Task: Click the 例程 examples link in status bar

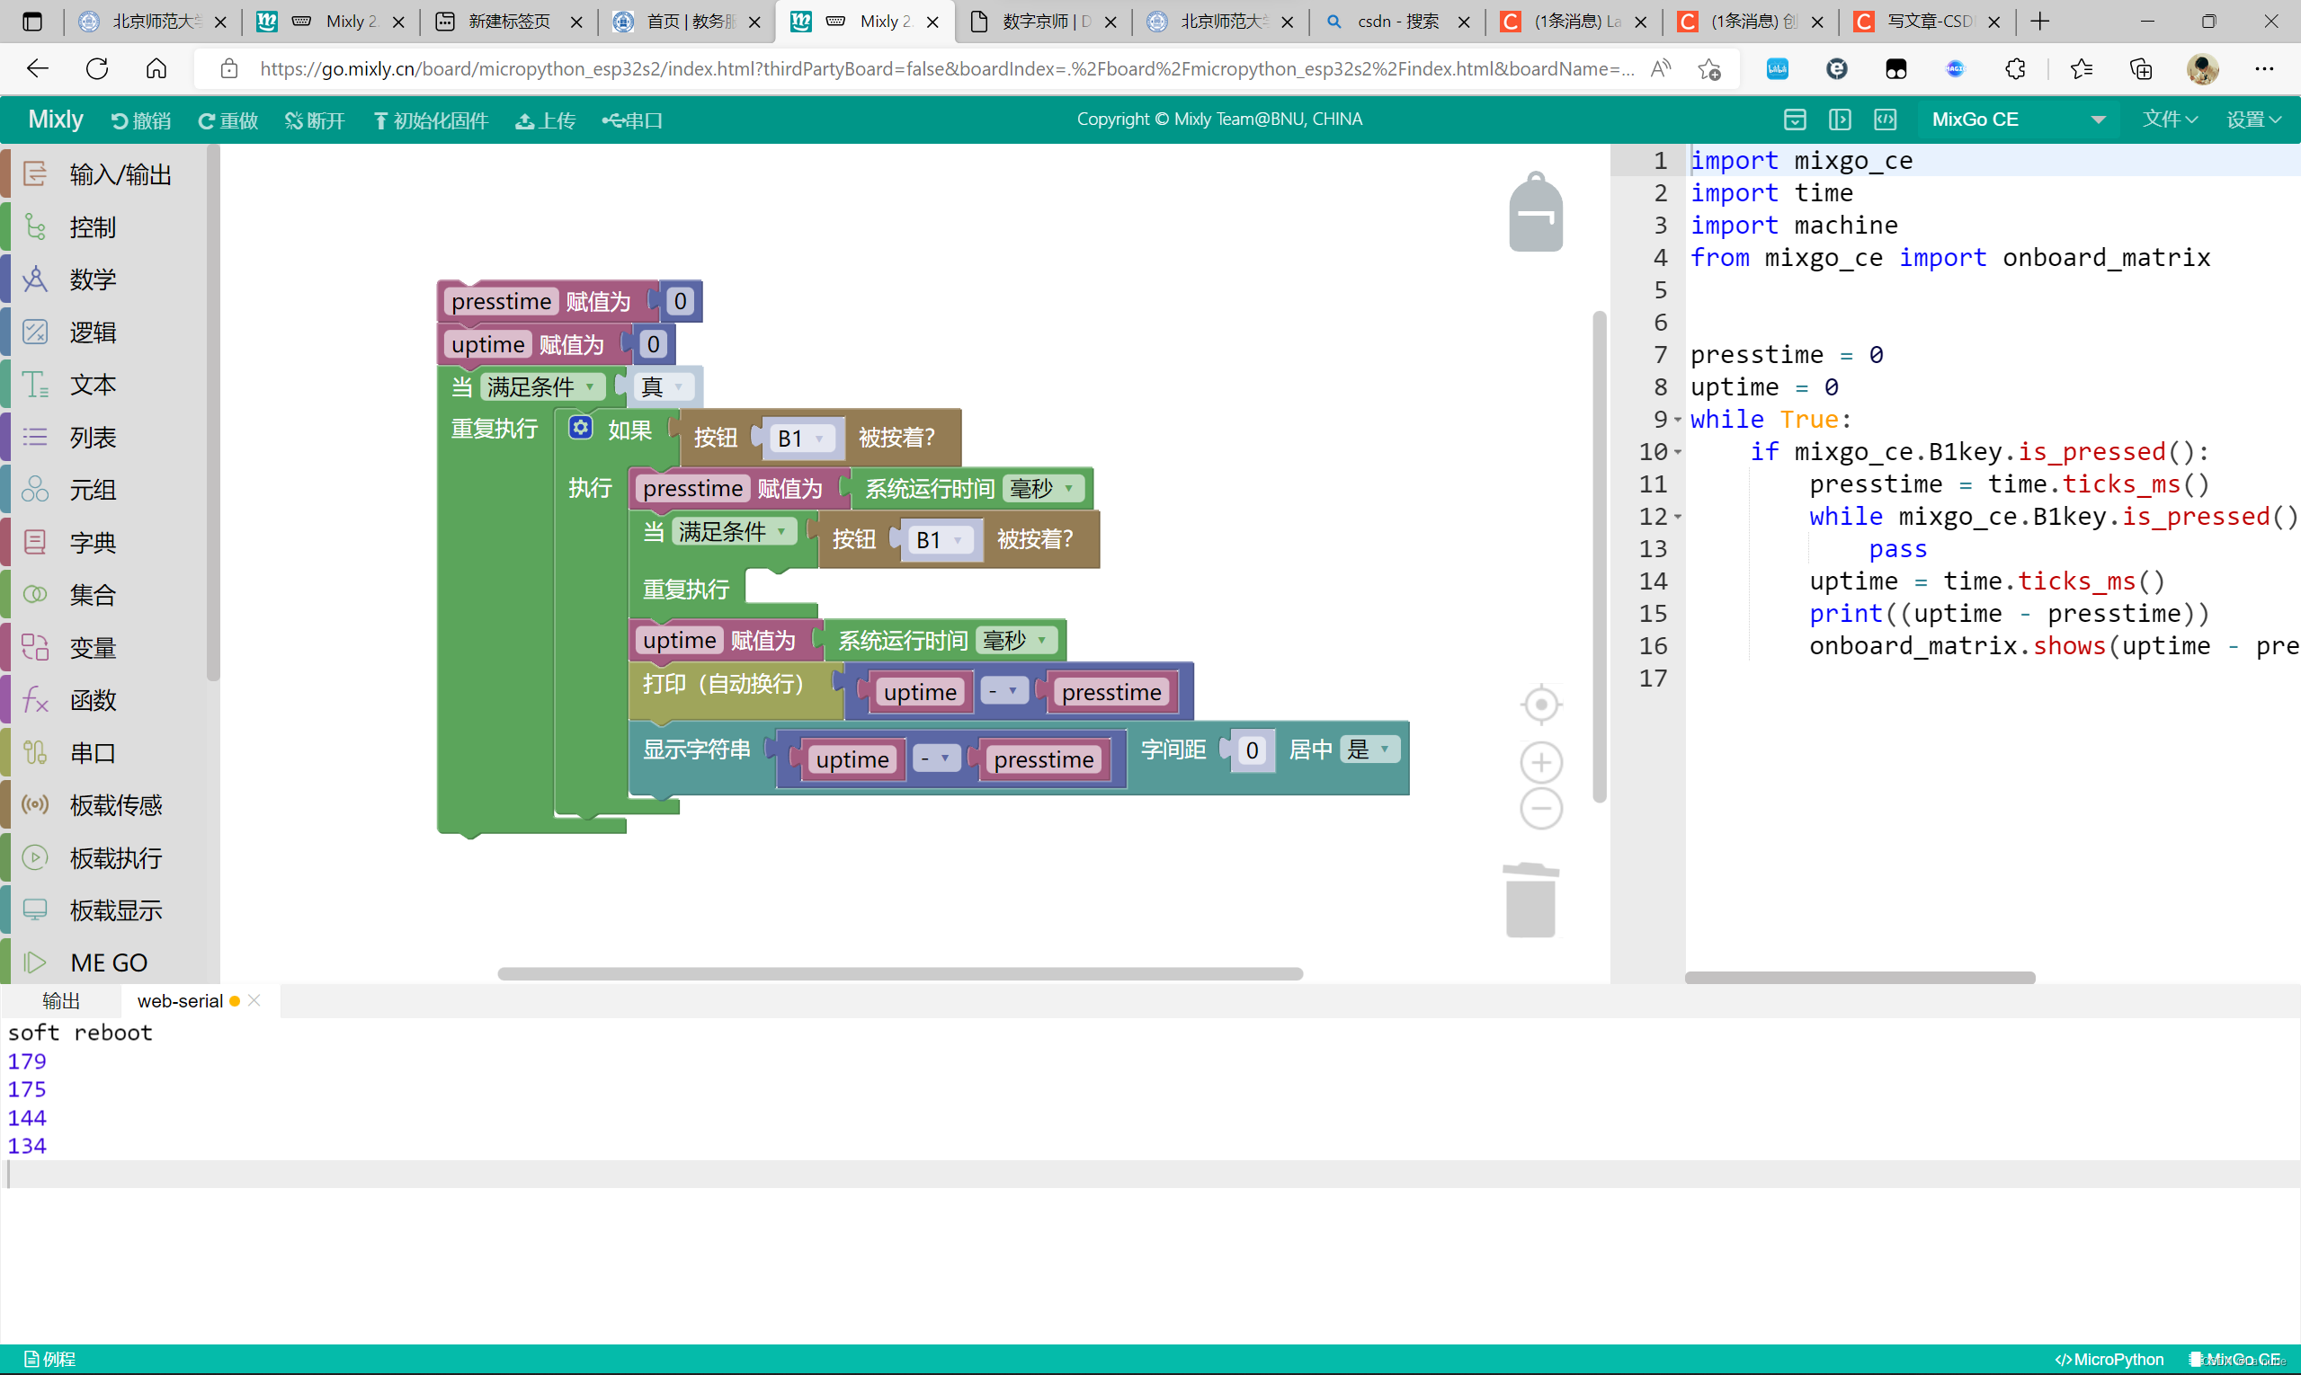Action: click(50, 1359)
